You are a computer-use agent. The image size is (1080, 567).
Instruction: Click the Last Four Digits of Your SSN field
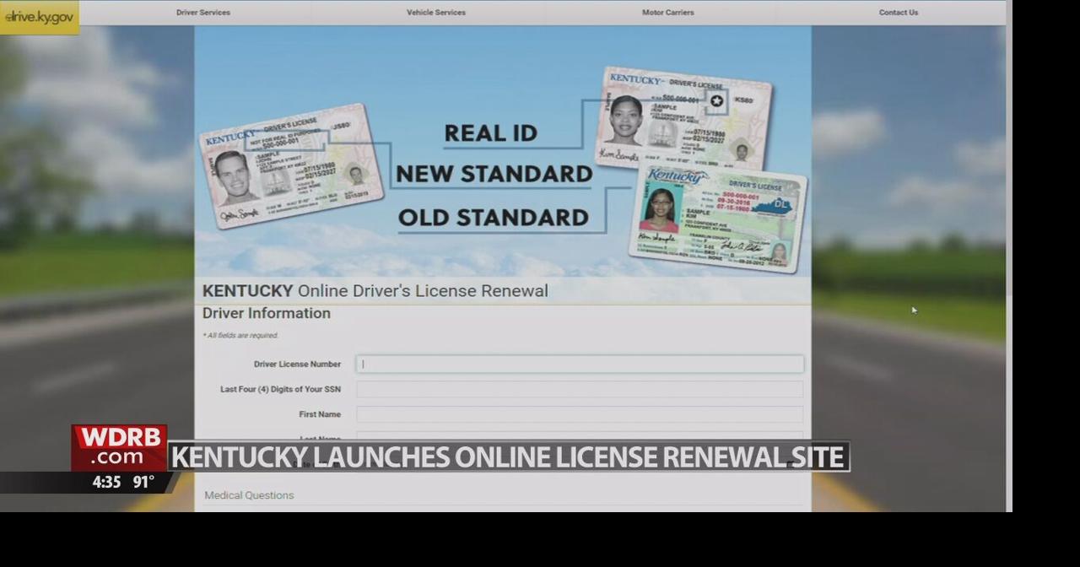[x=580, y=389]
